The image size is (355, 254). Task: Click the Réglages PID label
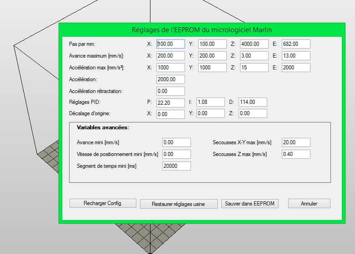(85, 102)
